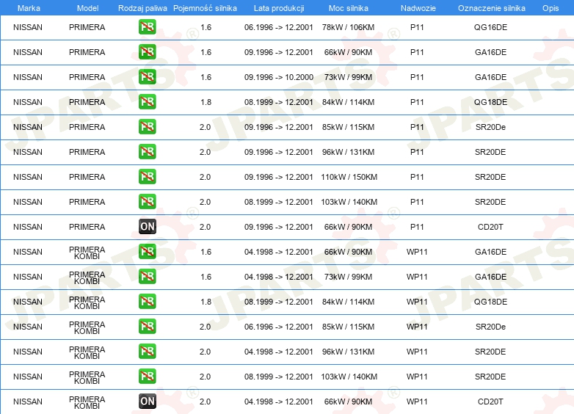Click the petrol icon in the Kombi 66kW GA16DE row
Image resolution: width=574 pixels, height=414 pixels.
click(x=147, y=252)
